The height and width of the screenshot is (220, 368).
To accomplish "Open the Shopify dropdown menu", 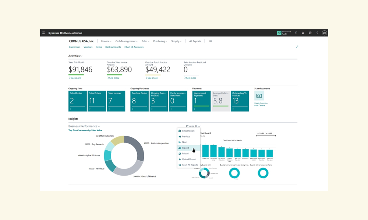I will tap(176, 41).
